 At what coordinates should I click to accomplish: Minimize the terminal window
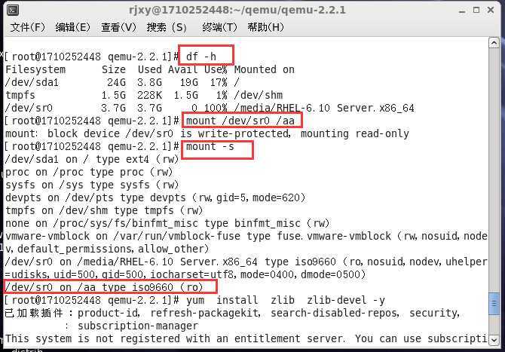462,11
